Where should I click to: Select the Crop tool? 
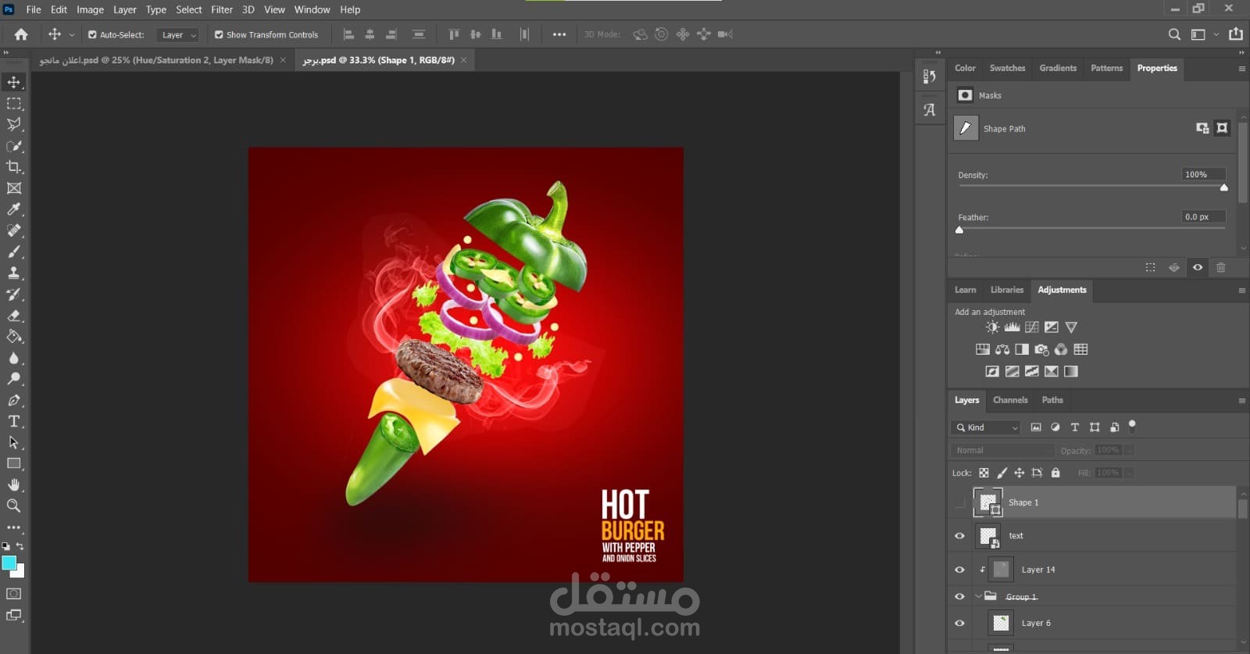[x=14, y=167]
